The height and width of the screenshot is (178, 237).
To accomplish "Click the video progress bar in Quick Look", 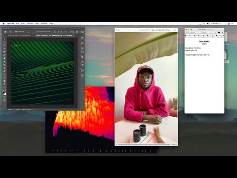I will pos(144,144).
